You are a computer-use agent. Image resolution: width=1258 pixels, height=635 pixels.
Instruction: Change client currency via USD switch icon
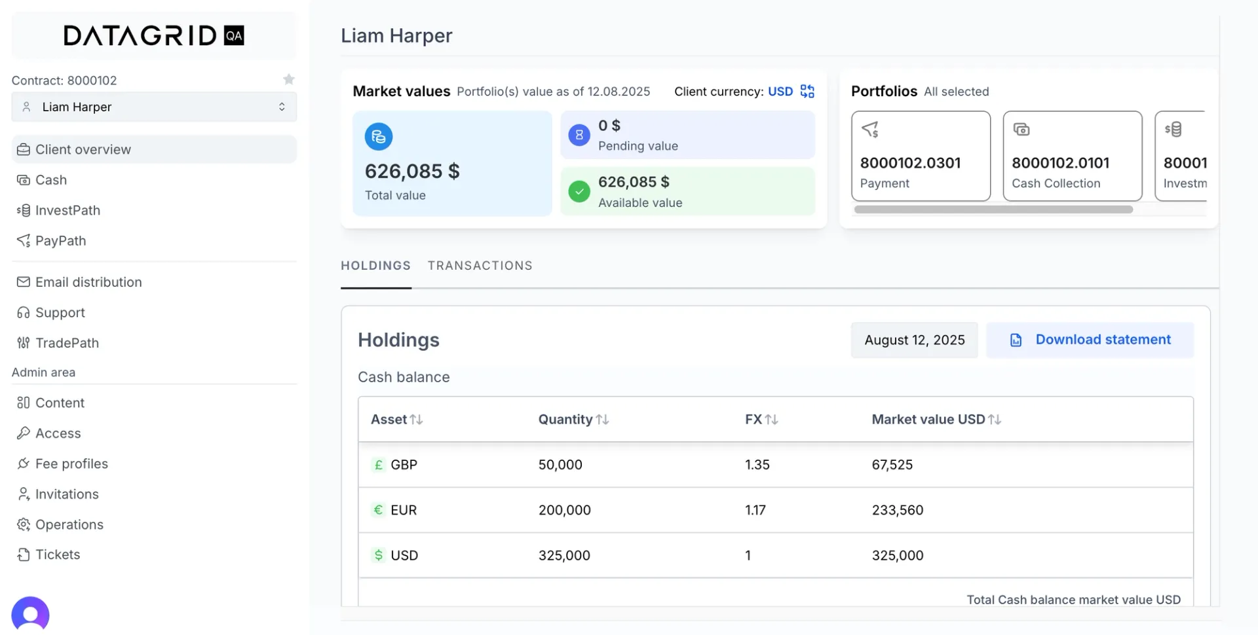[807, 92]
